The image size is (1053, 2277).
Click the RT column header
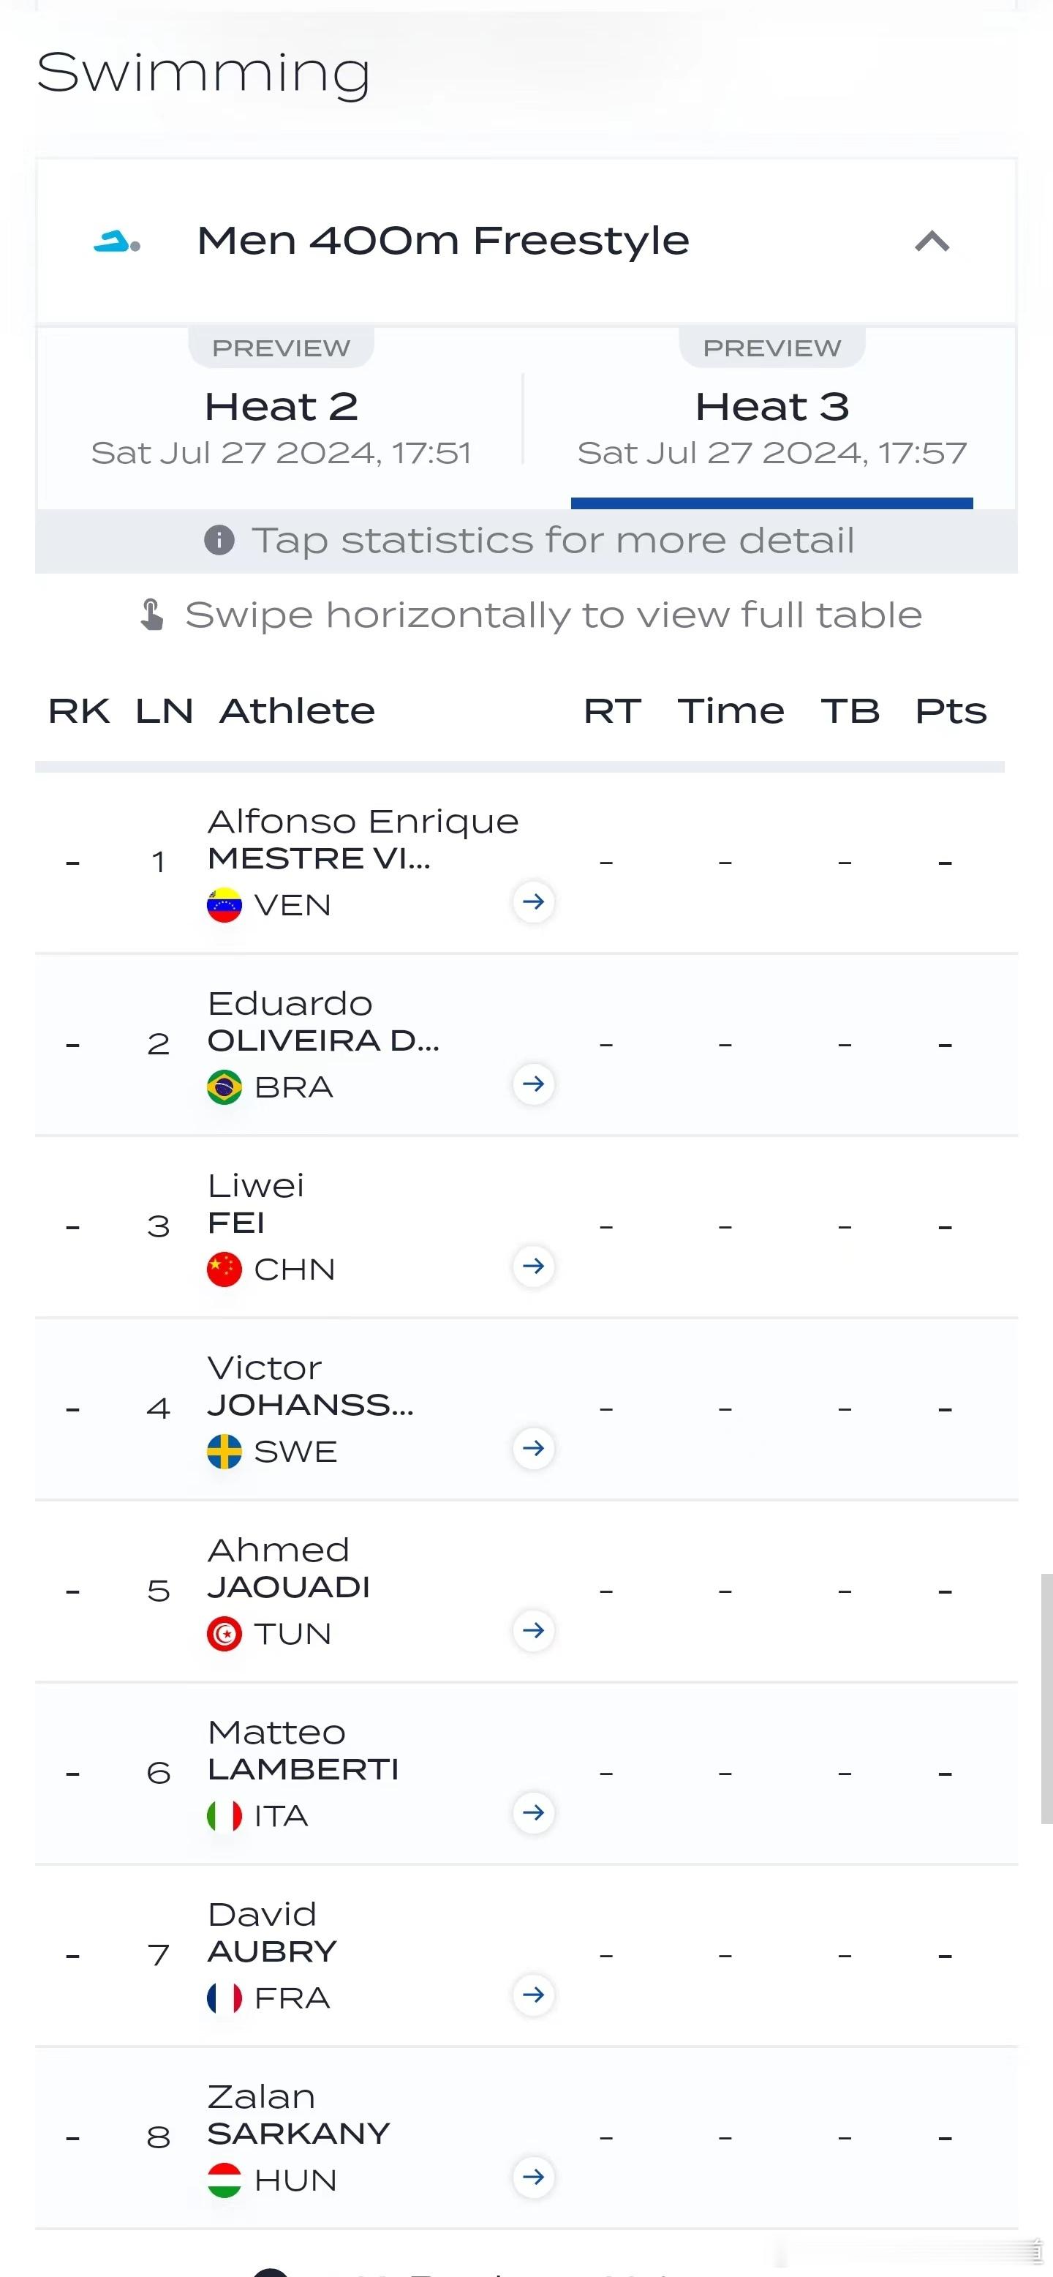612,710
